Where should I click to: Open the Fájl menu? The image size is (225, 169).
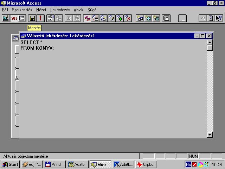coord(5,10)
